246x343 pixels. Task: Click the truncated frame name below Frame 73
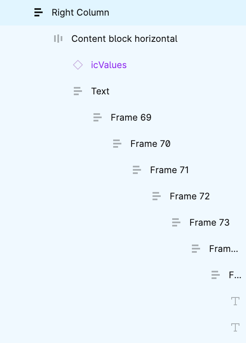click(x=224, y=249)
